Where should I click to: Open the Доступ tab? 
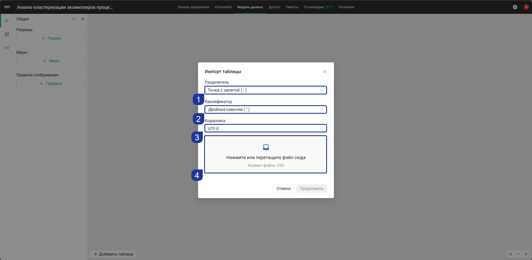pos(274,7)
